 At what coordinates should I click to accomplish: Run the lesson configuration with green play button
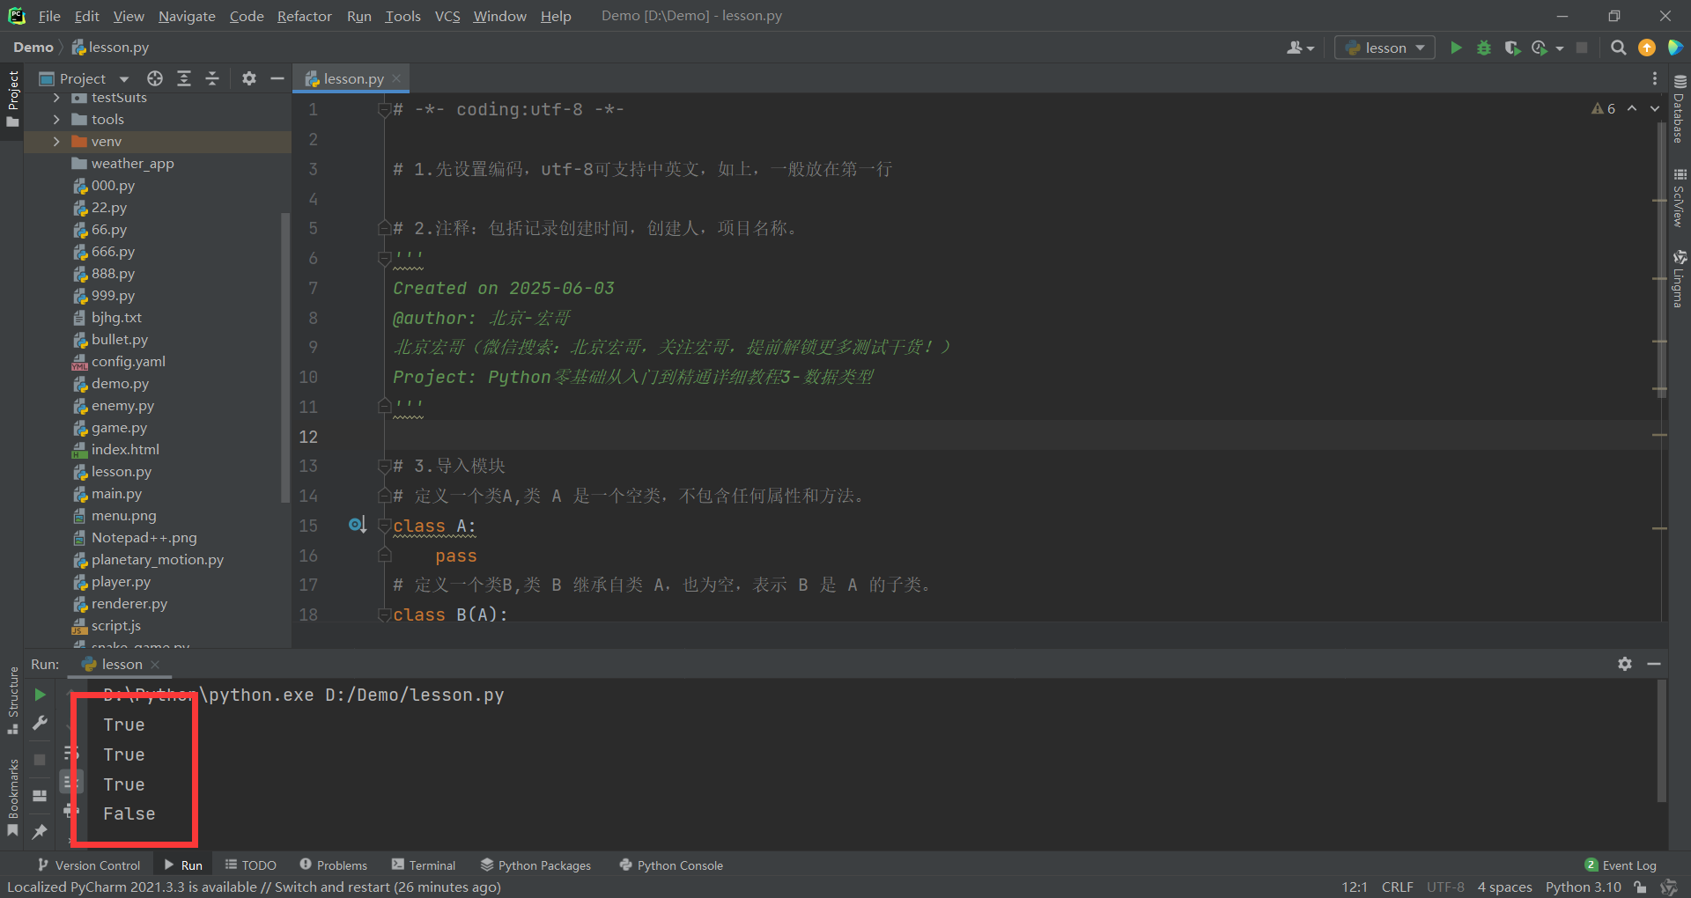click(x=1456, y=48)
